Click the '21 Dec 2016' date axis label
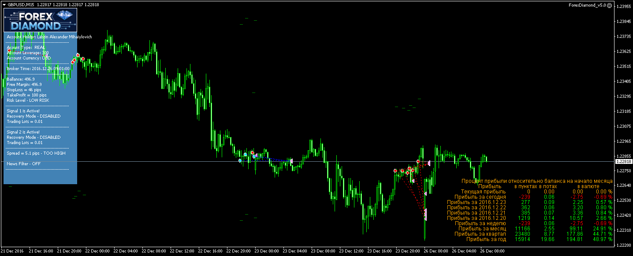The width and height of the screenshot is (633, 256). [x=13, y=251]
